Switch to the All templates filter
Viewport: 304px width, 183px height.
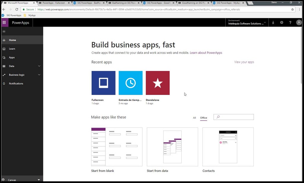(x=194, y=118)
